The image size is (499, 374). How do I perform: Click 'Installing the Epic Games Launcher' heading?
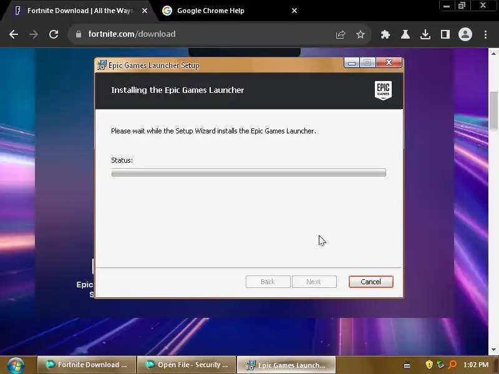pos(178,90)
